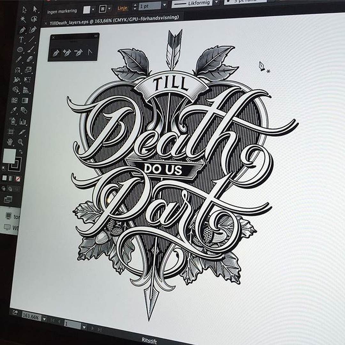This screenshot has width=345, height=345.
Task: Click Add Anchor Point tool in floating panel
Action: 67,53
